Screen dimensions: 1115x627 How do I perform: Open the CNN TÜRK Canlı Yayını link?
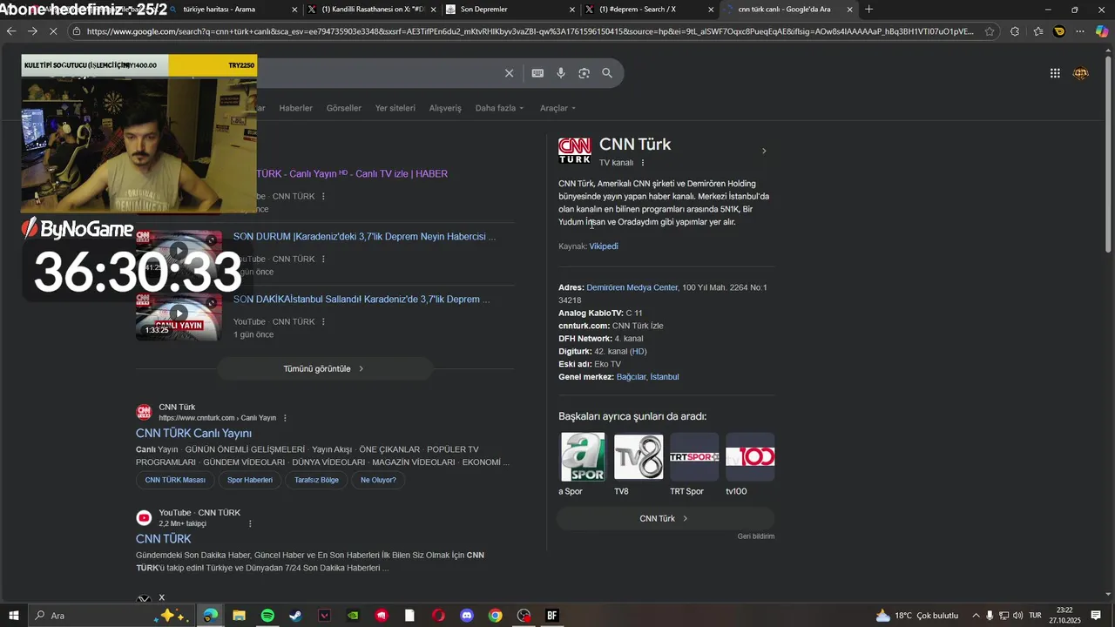pos(193,433)
